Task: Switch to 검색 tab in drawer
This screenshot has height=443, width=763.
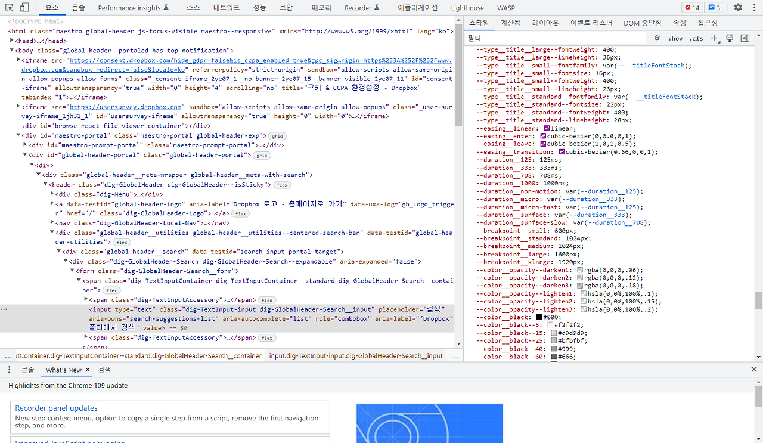Action: 104,370
